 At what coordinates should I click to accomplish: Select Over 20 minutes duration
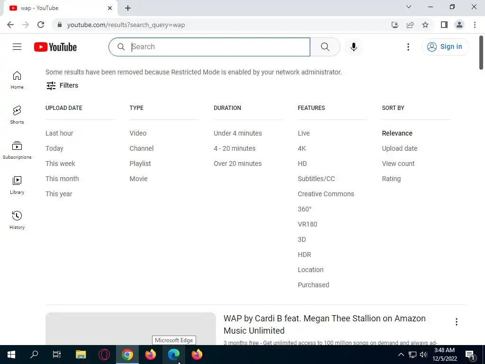point(238,164)
